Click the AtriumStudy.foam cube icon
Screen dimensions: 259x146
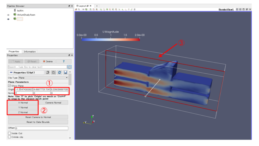pyautogui.click(x=15, y=15)
